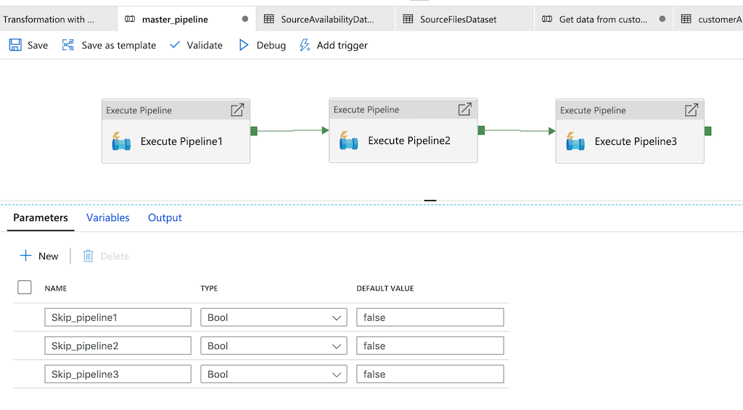743x410 pixels.
Task: Switch to the customerA tab
Action: point(708,19)
